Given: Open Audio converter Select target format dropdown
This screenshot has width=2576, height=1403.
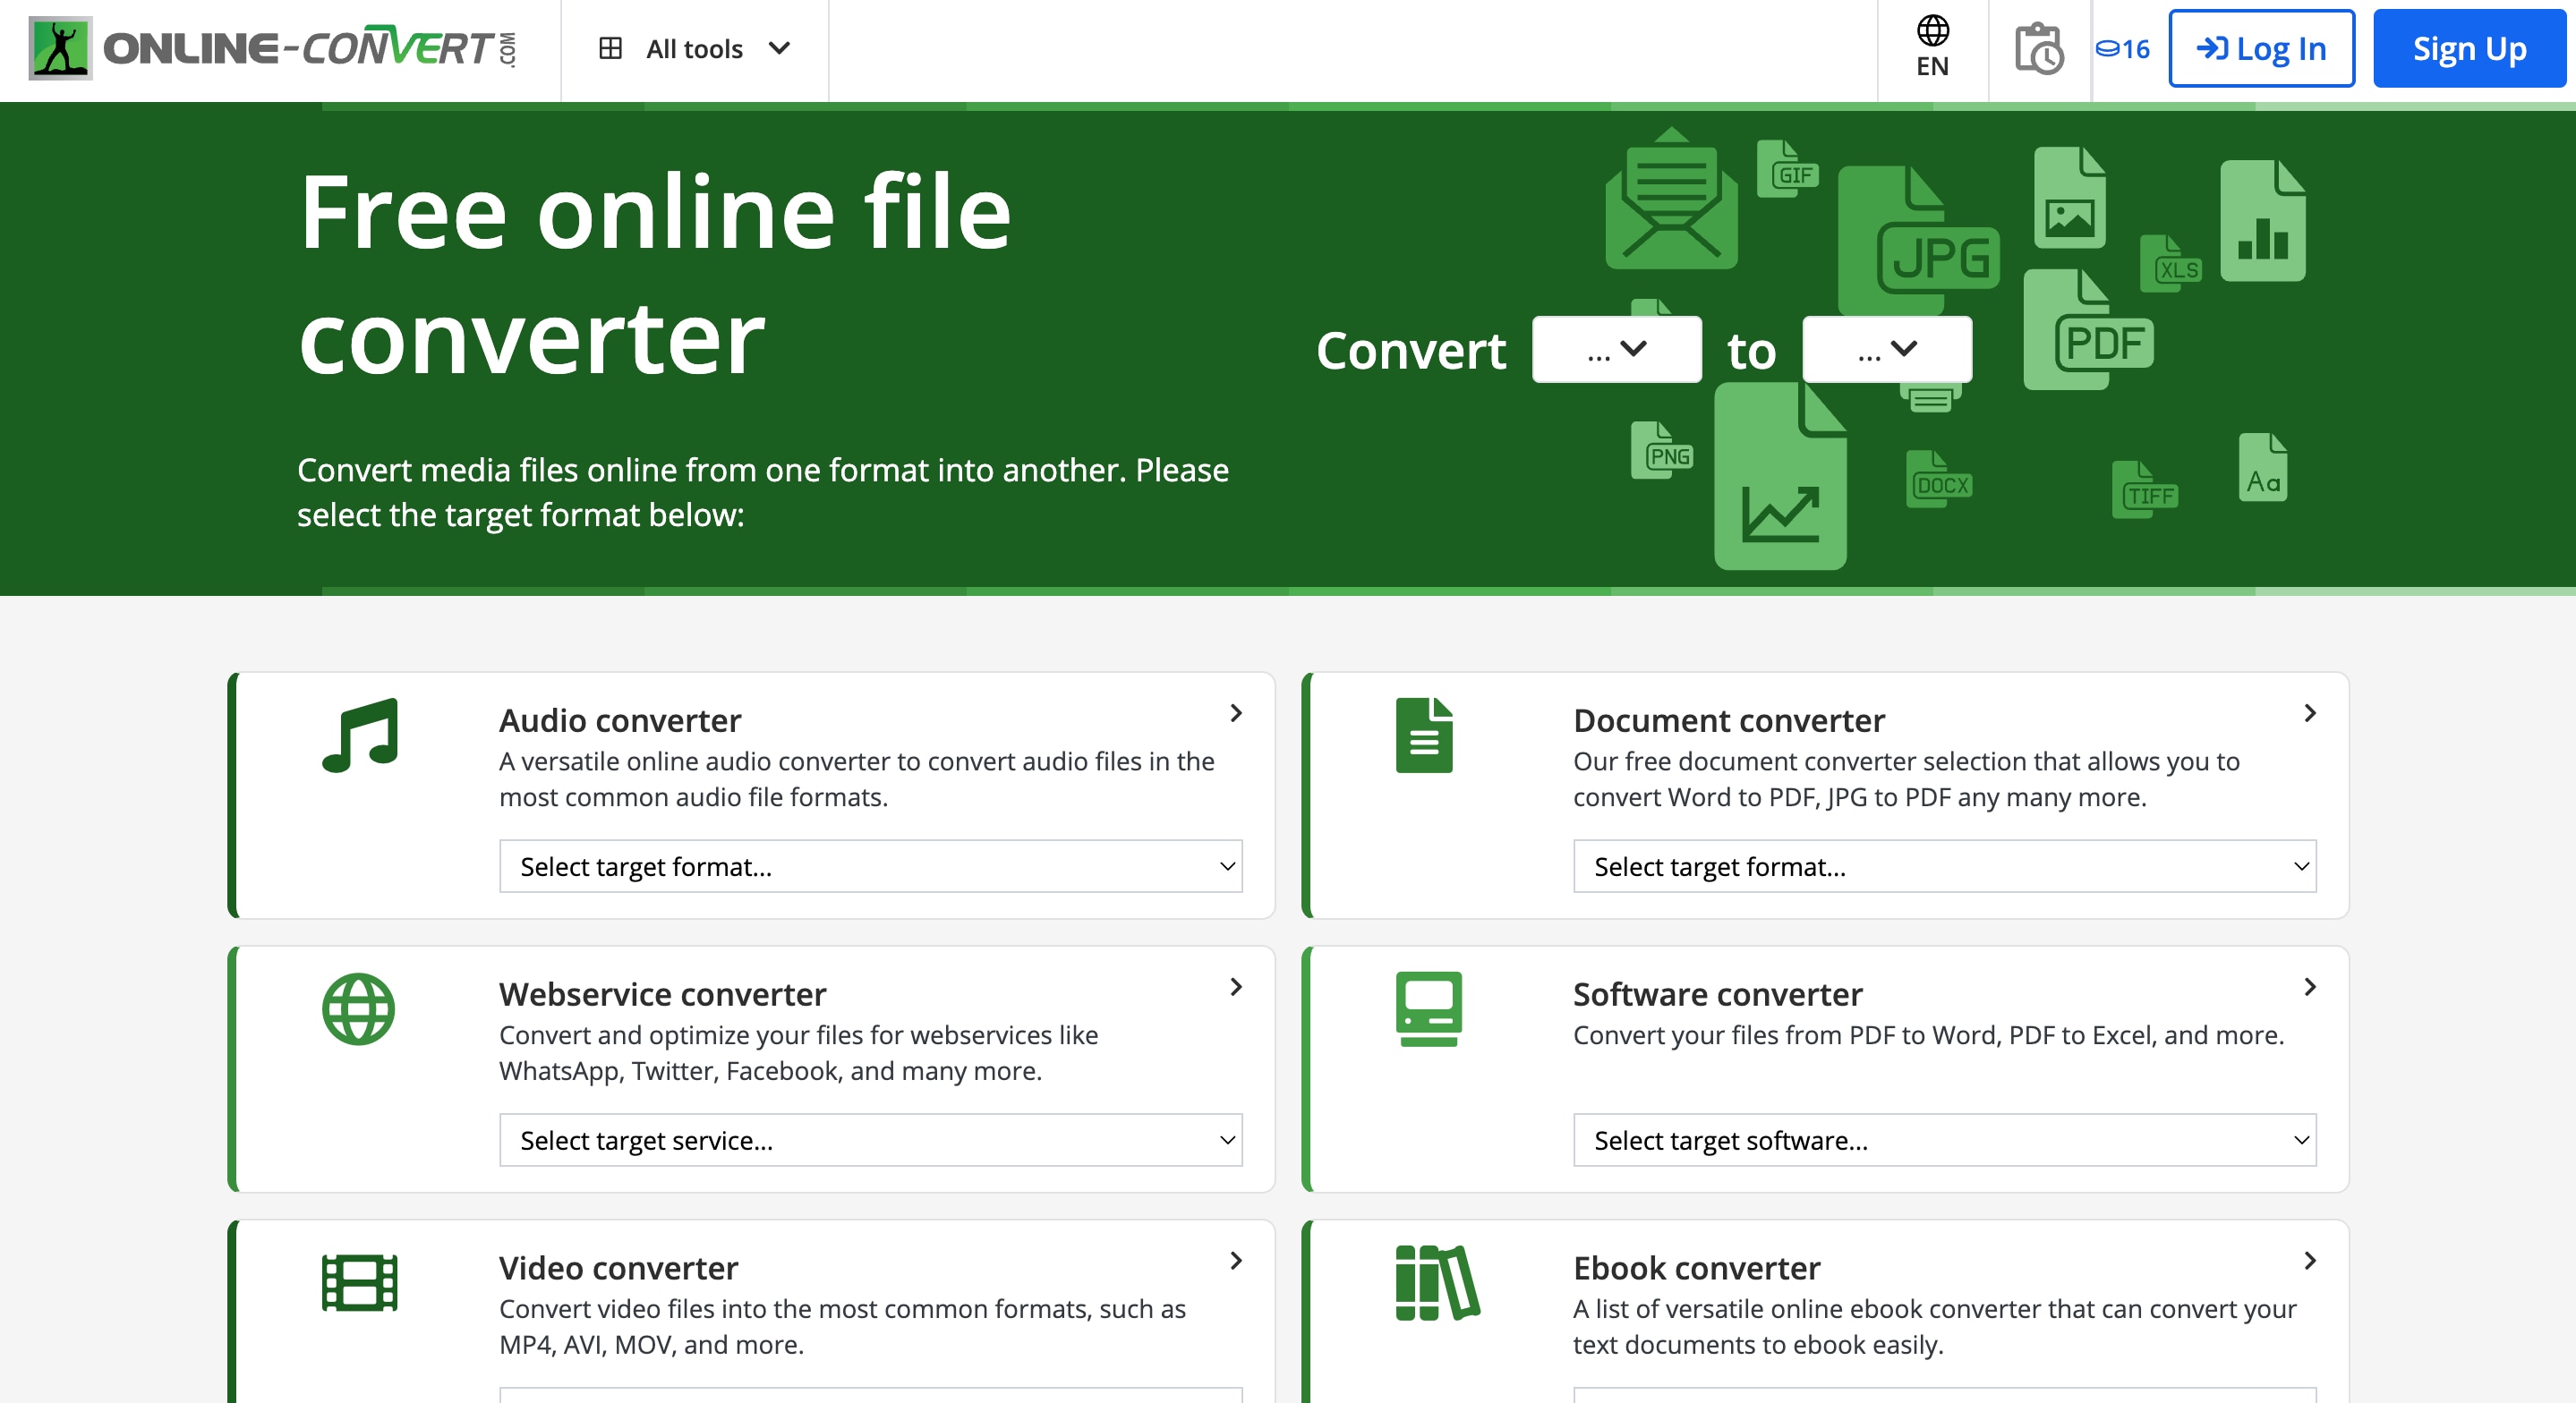Looking at the screenshot, I should 870,866.
